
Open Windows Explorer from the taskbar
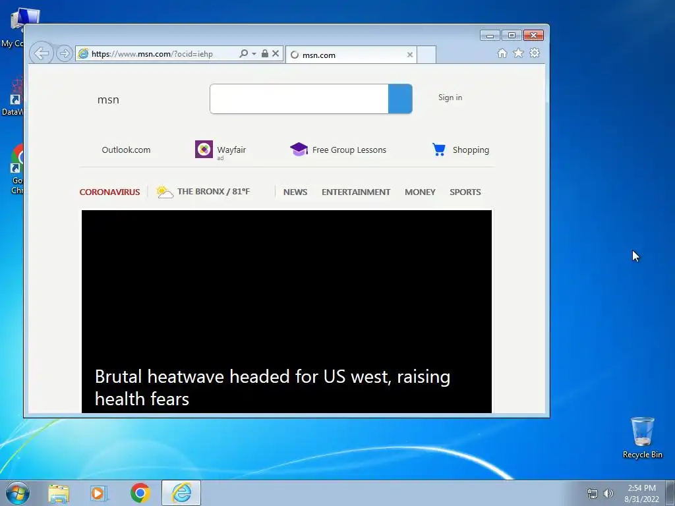[x=59, y=493]
